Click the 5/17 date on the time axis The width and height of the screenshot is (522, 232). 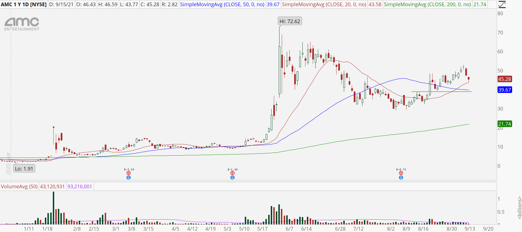(x=262, y=229)
